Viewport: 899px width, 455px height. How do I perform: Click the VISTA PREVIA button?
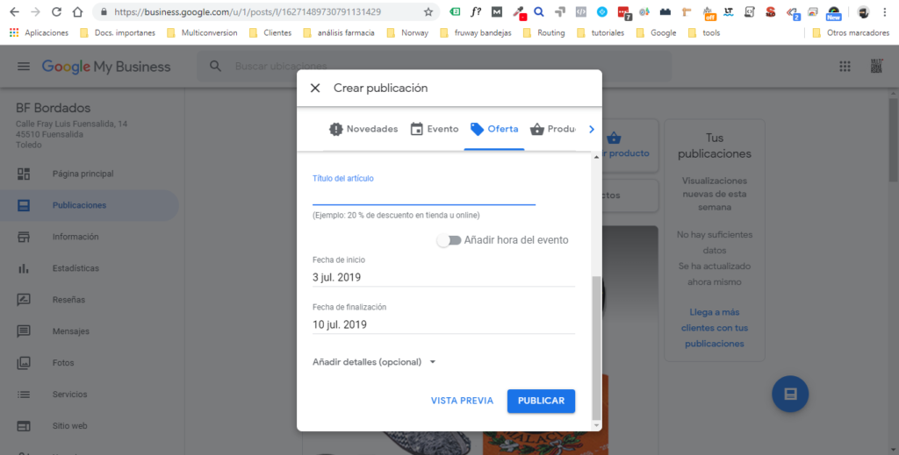462,401
